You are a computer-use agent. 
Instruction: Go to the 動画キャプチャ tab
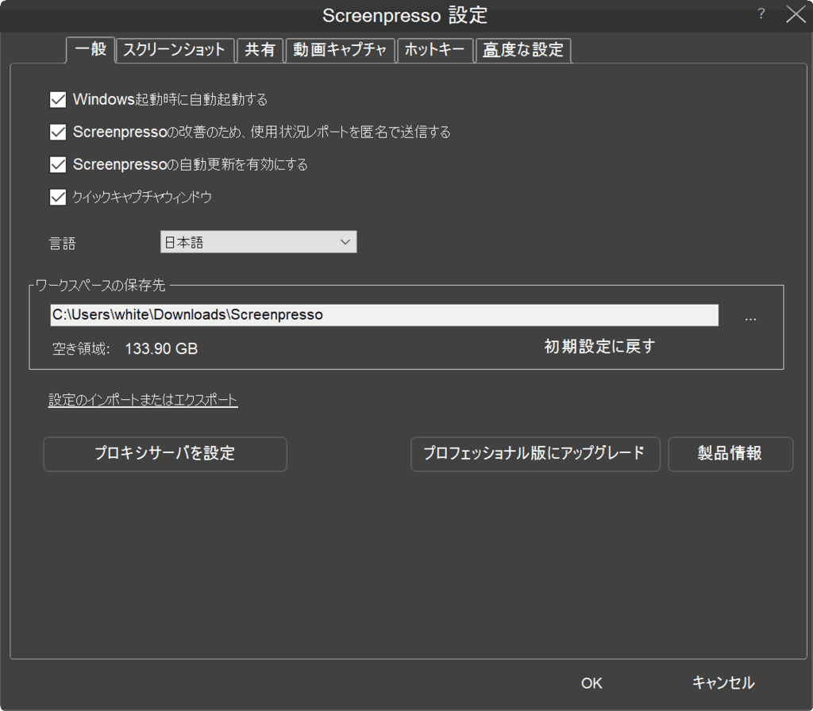pyautogui.click(x=340, y=50)
